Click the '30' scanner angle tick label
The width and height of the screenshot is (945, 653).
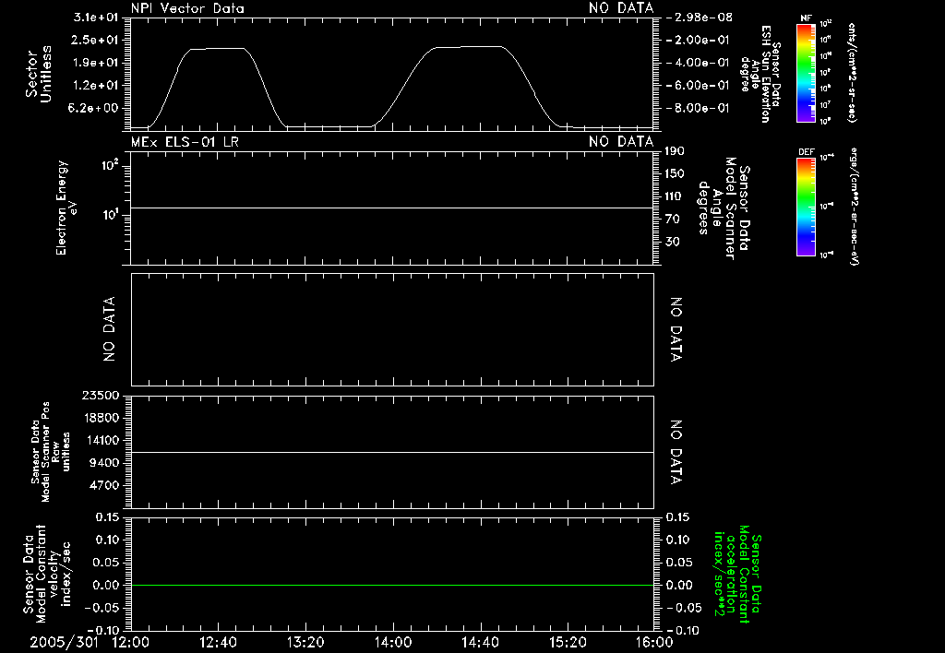(673, 242)
